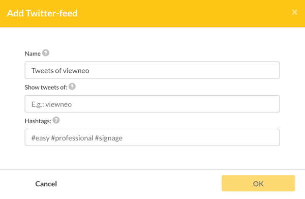Dismiss dialog using the white X icon
Screen dimensions: 305x199
tap(294, 12)
